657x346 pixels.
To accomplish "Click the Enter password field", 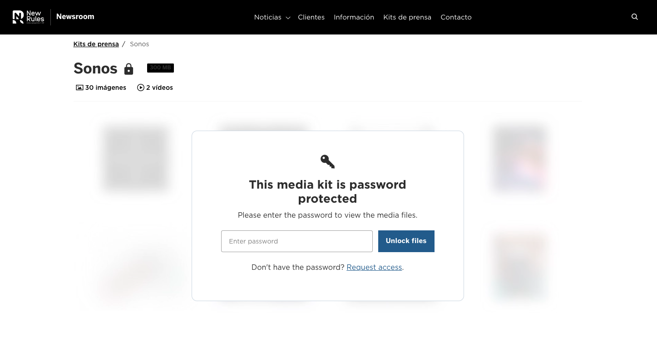I will (296, 241).
